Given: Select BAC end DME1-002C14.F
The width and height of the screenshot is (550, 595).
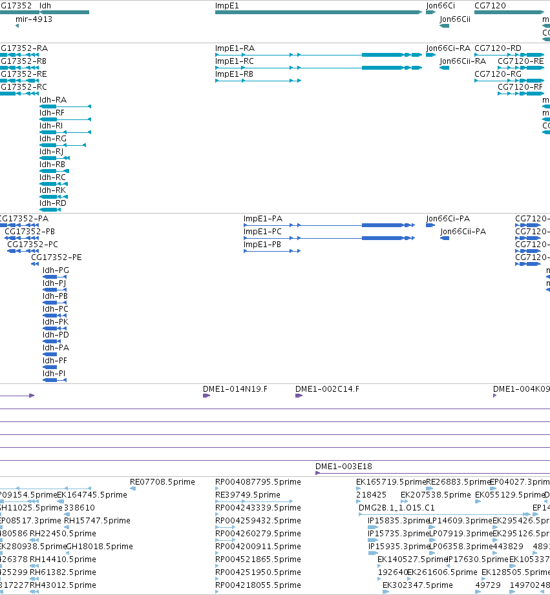Looking at the screenshot, I should coord(327,389).
